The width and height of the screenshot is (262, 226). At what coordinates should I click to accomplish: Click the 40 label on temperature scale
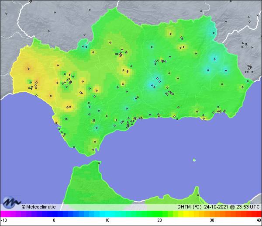[x=259, y=220]
